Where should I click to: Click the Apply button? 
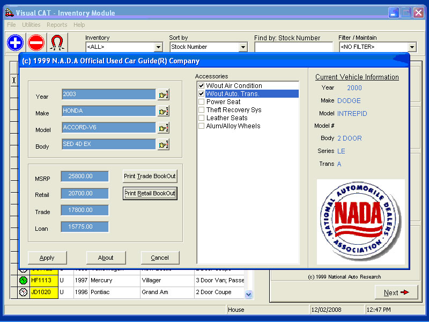(x=47, y=258)
